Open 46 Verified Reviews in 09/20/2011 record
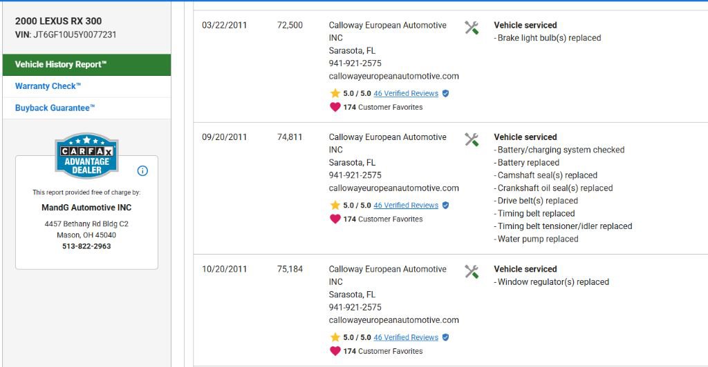 click(406, 205)
